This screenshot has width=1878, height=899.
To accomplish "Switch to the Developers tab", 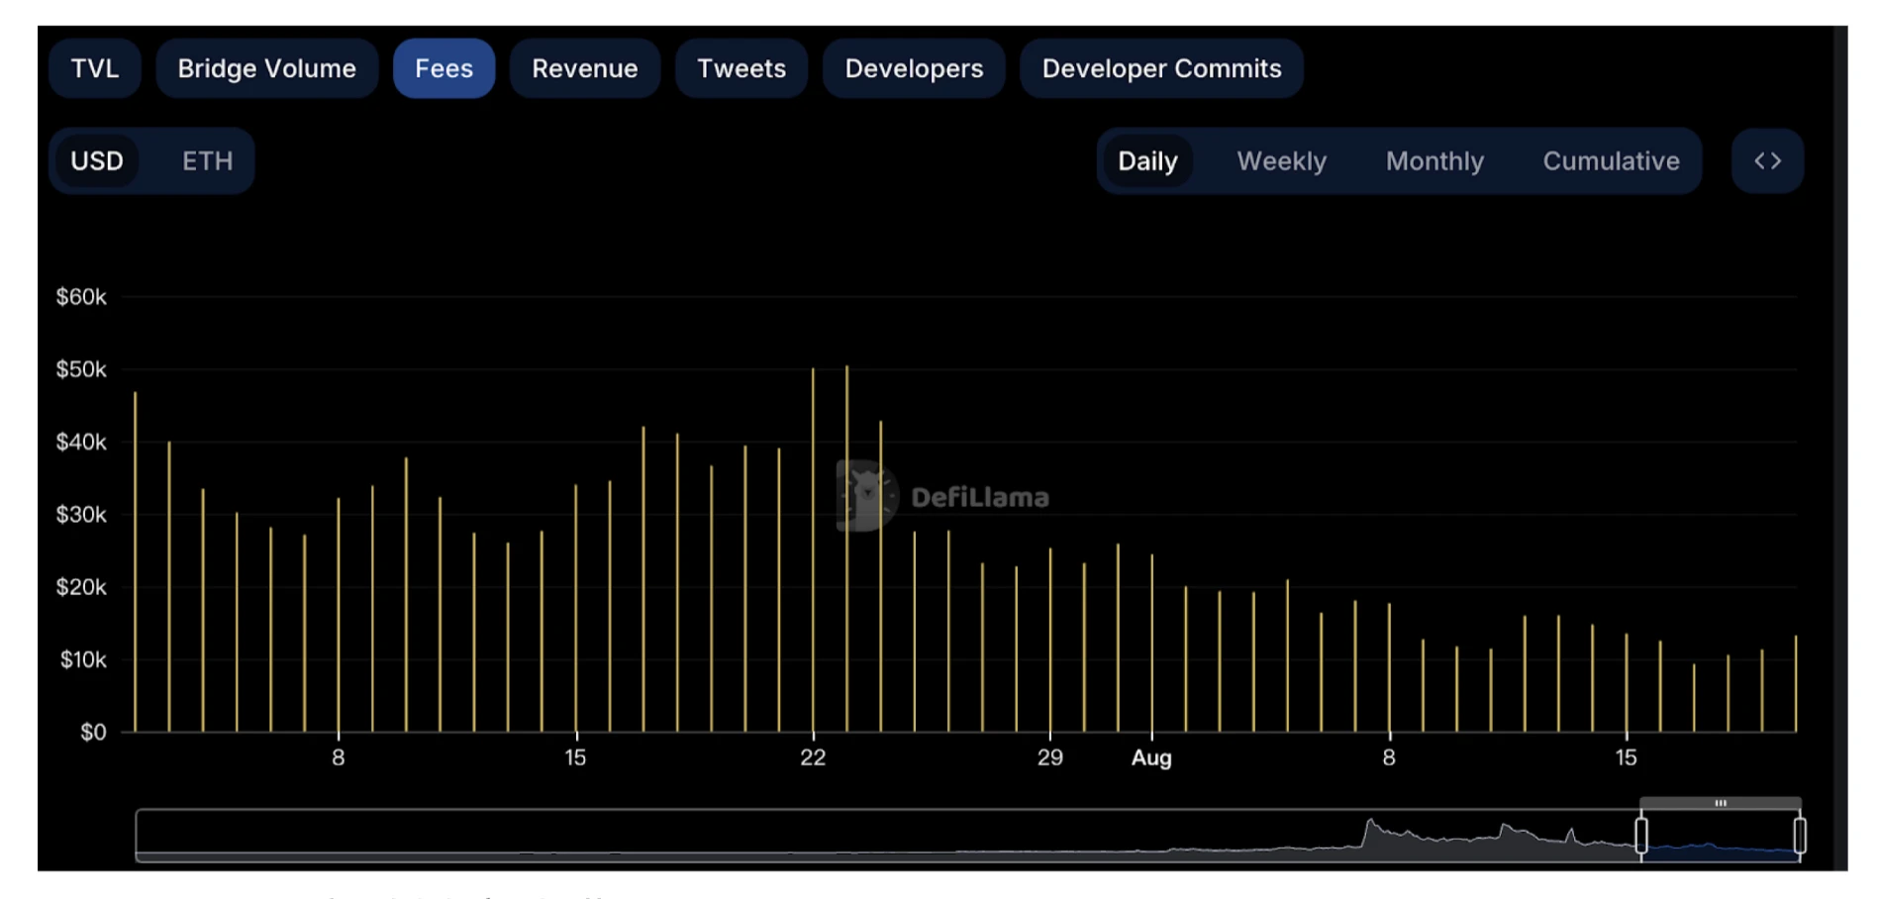I will coord(914,68).
